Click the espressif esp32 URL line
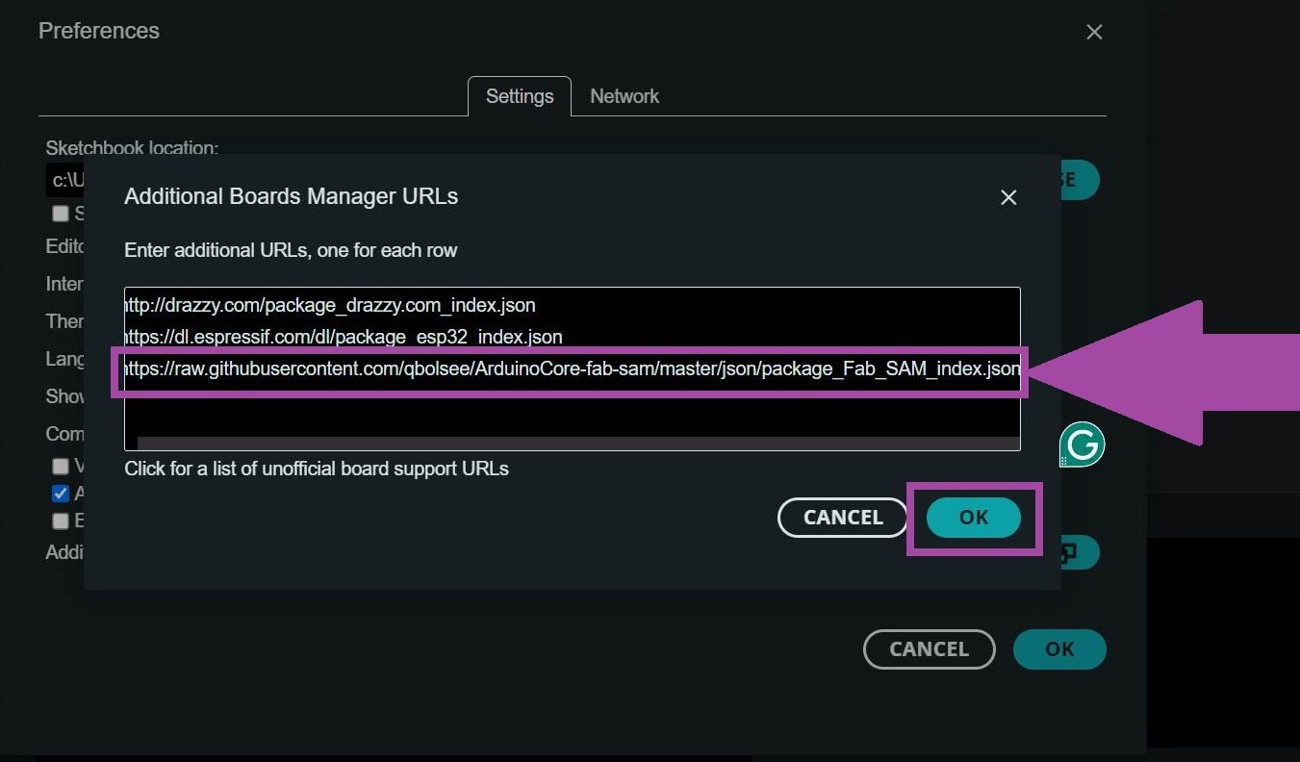 344,337
